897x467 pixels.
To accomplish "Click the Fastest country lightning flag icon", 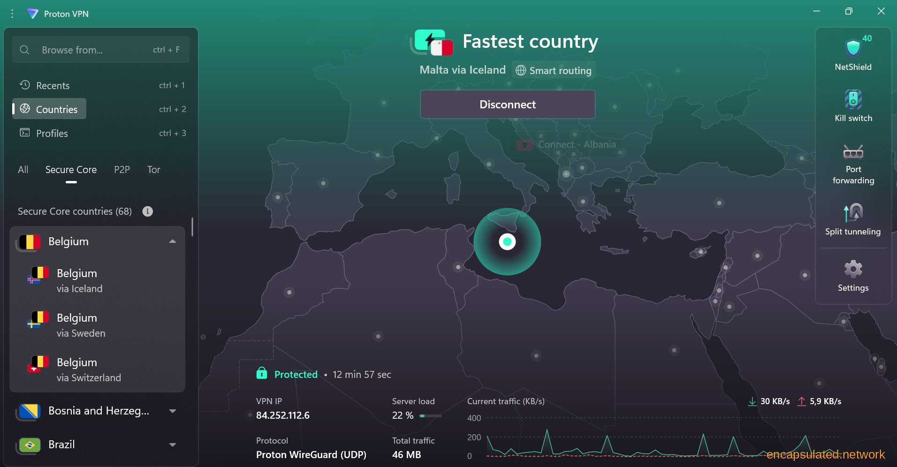I will tap(432, 42).
